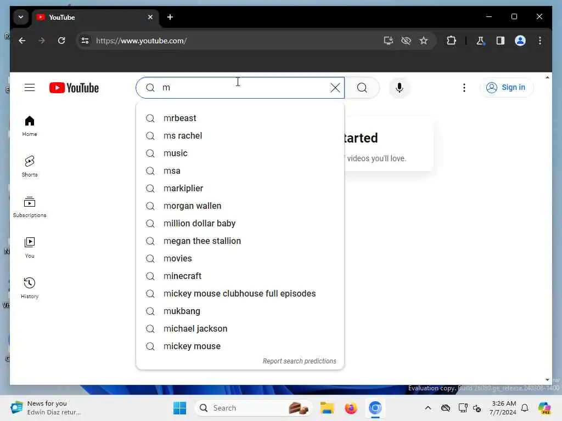Select the YouTube browser tab

pos(95,17)
